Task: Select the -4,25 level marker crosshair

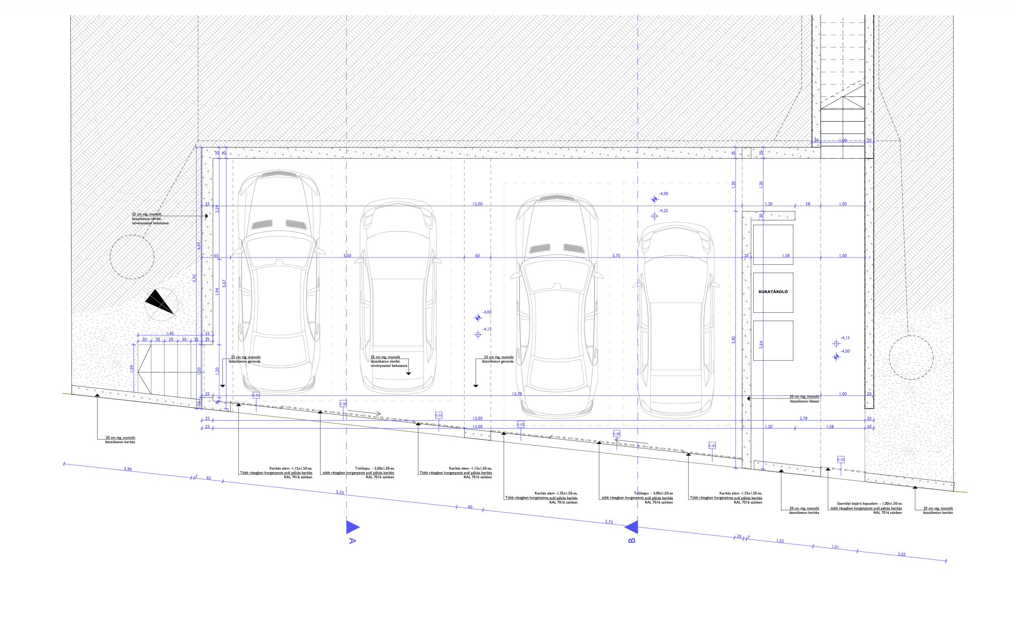Action: click(x=655, y=216)
